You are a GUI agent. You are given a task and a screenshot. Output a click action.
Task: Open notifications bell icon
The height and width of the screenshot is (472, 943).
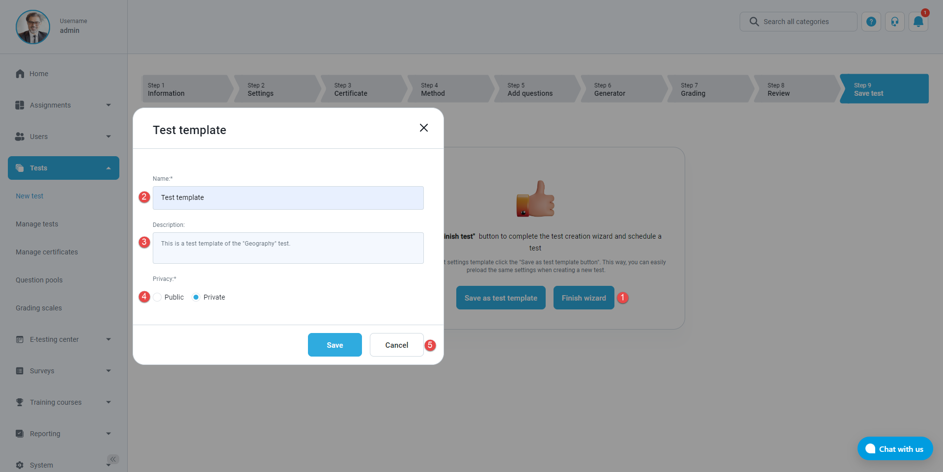coord(918,22)
